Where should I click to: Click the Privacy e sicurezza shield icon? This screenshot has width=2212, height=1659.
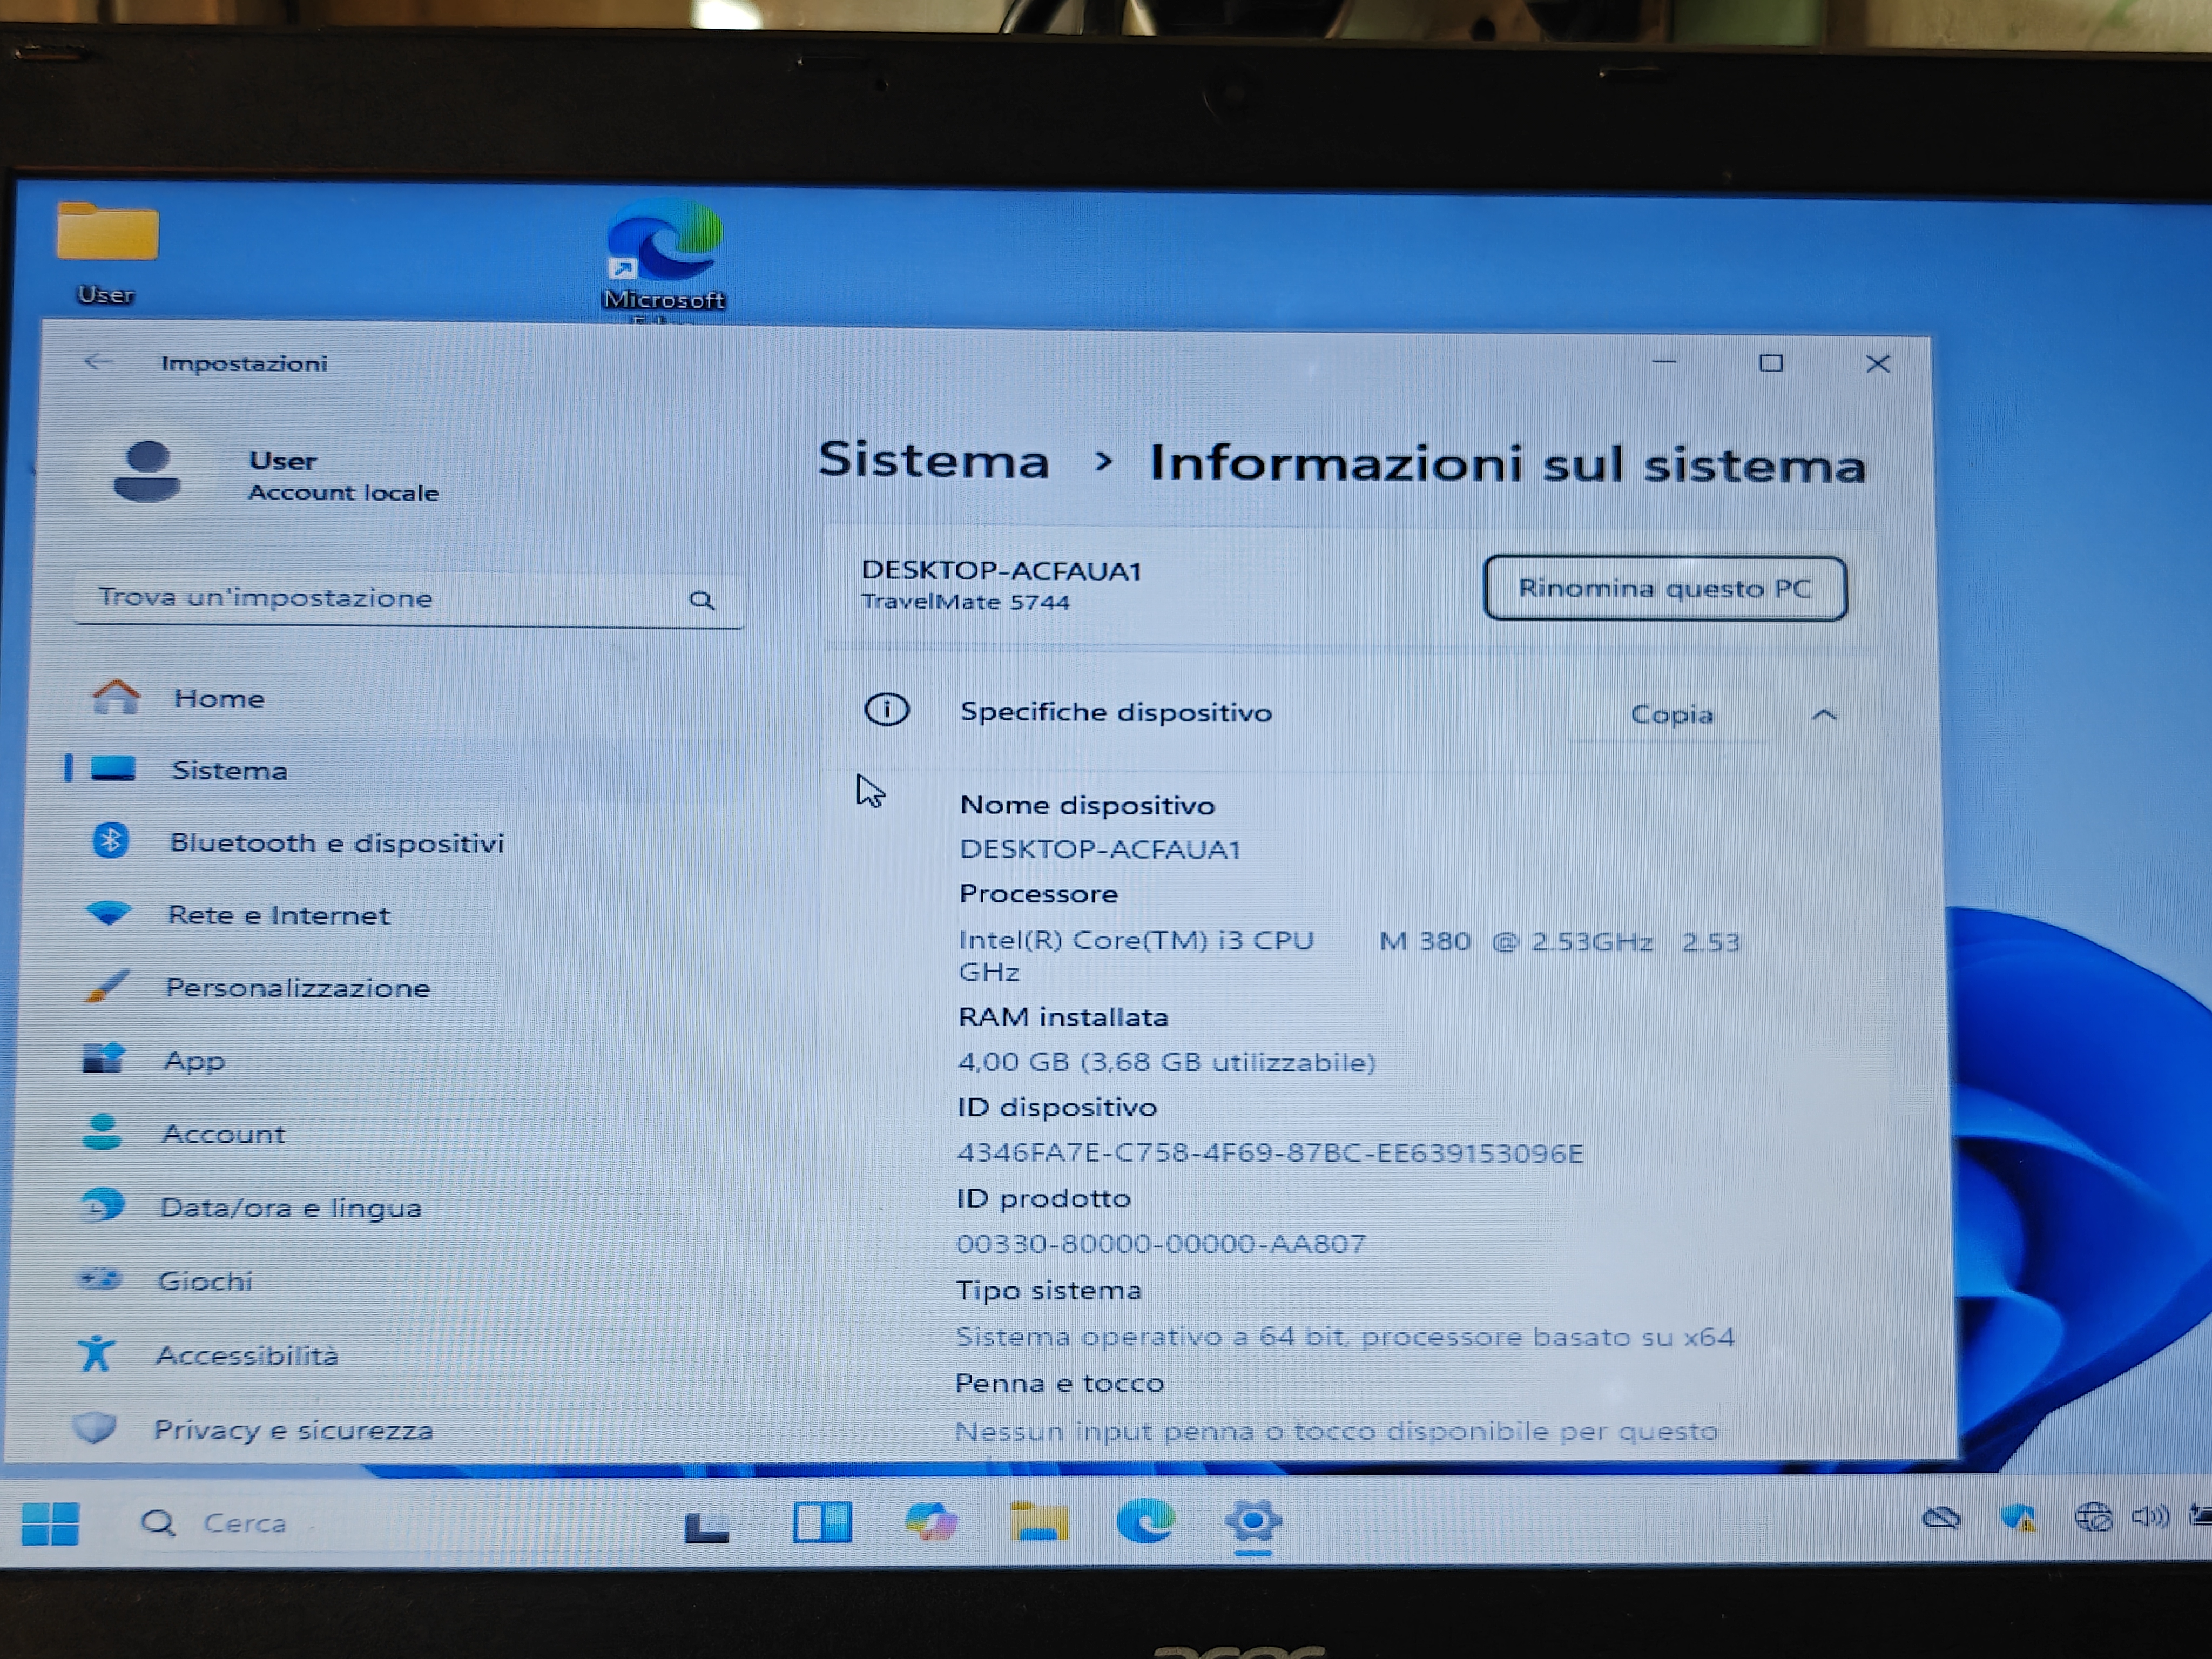(95, 1427)
